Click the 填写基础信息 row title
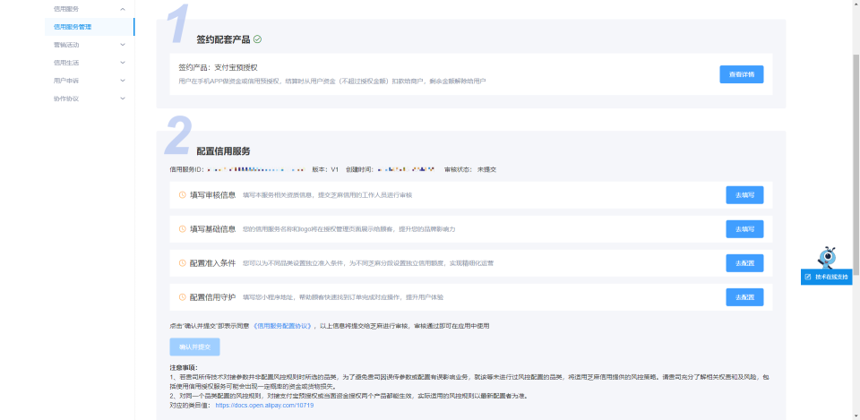 pyautogui.click(x=213, y=228)
